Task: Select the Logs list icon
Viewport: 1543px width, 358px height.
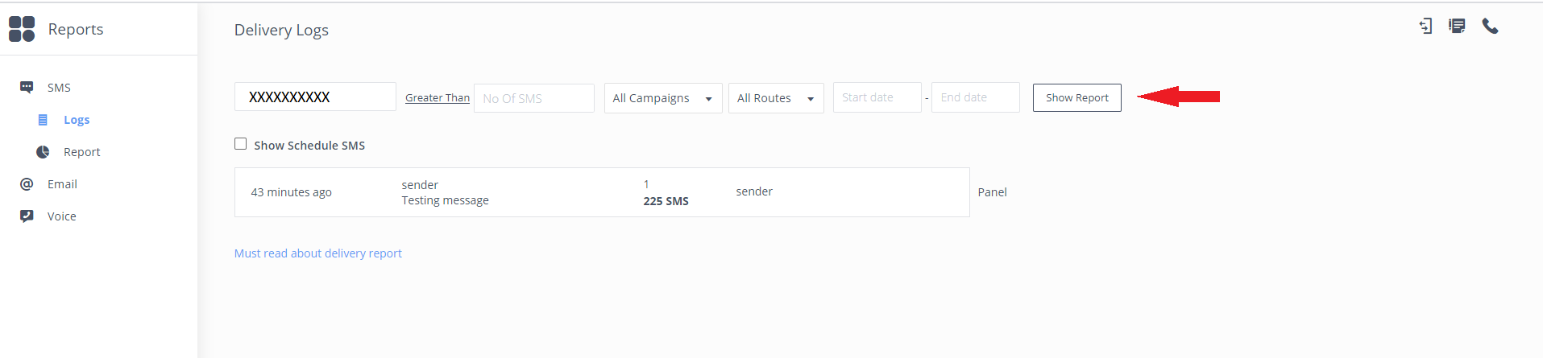Action: (43, 120)
